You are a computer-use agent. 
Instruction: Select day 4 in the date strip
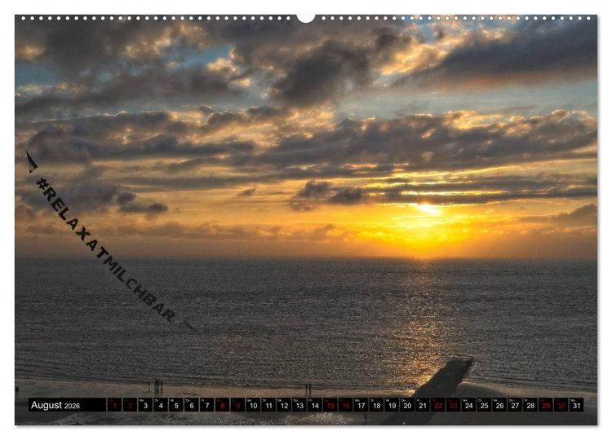pos(161,405)
